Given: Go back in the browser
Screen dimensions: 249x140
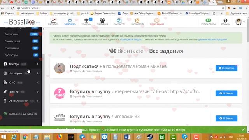Looking at the screenshot, I should pos(2,8).
